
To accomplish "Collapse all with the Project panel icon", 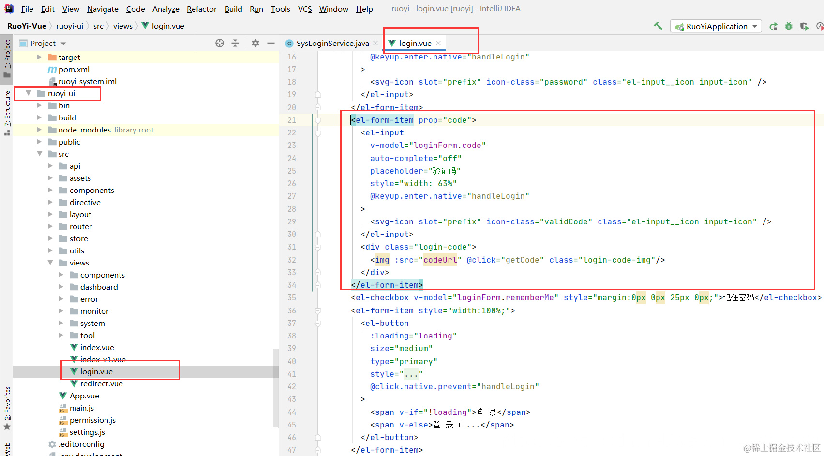I will point(235,43).
